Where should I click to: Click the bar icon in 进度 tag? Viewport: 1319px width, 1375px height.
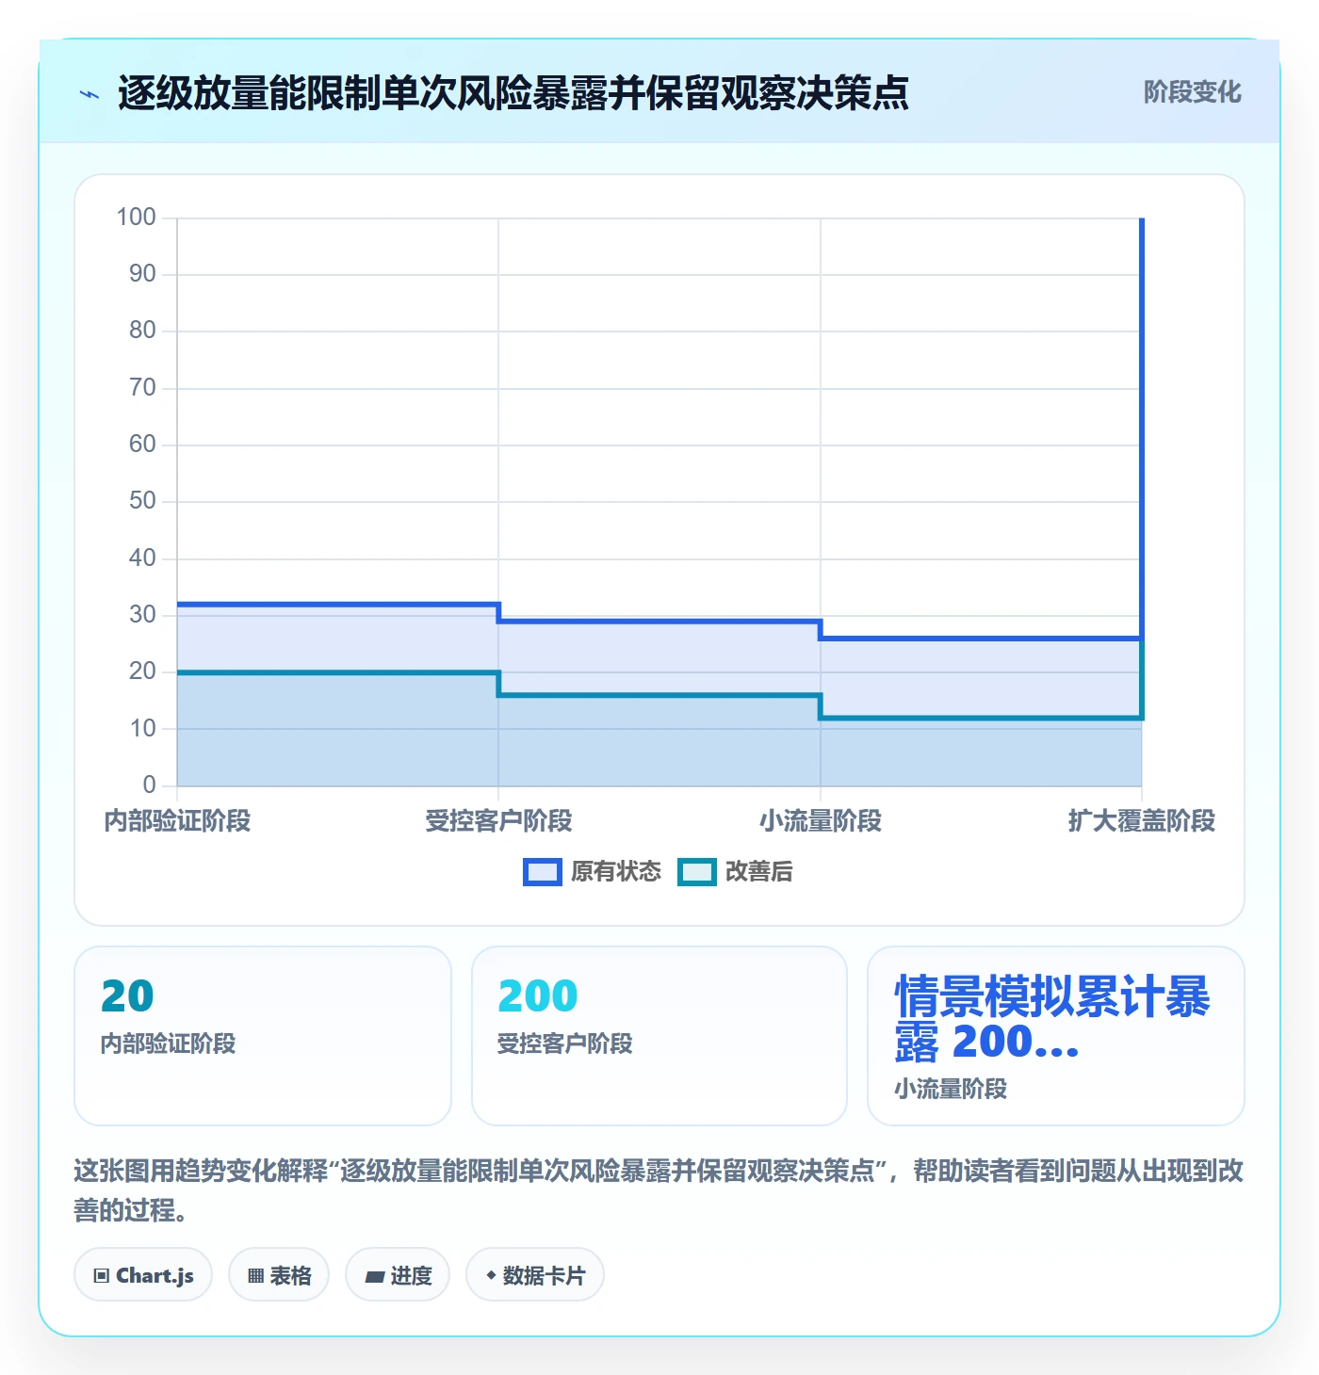click(375, 1277)
